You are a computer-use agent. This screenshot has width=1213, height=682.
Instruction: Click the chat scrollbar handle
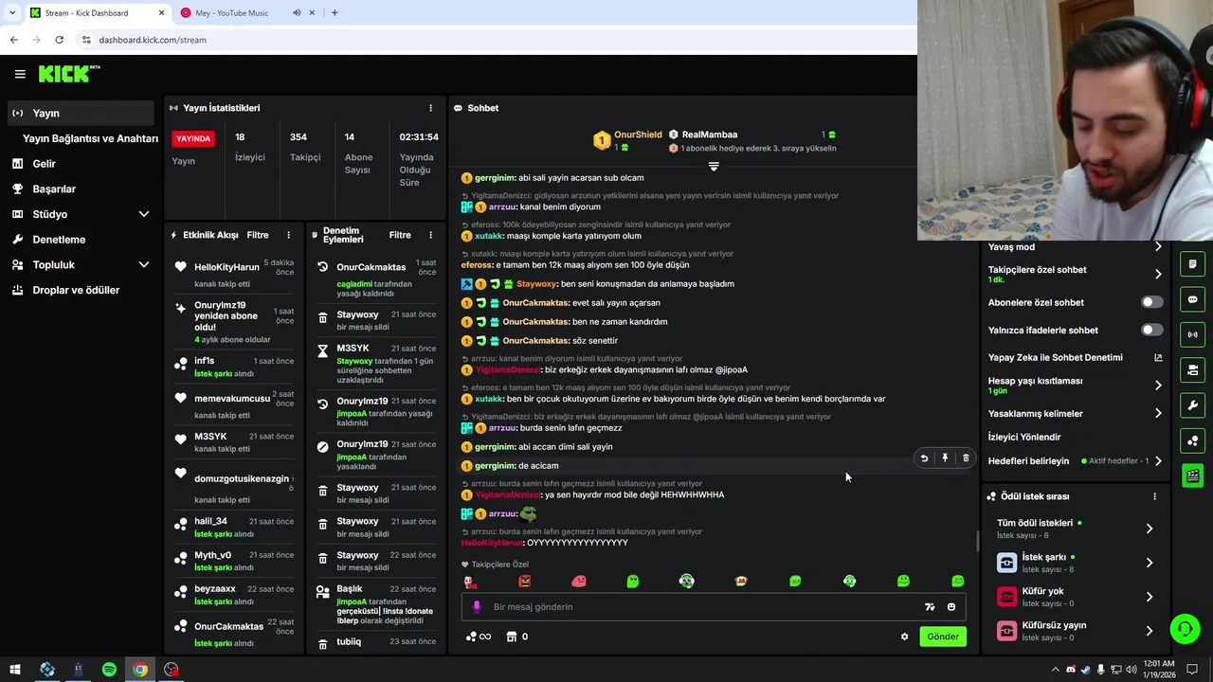coord(977,542)
